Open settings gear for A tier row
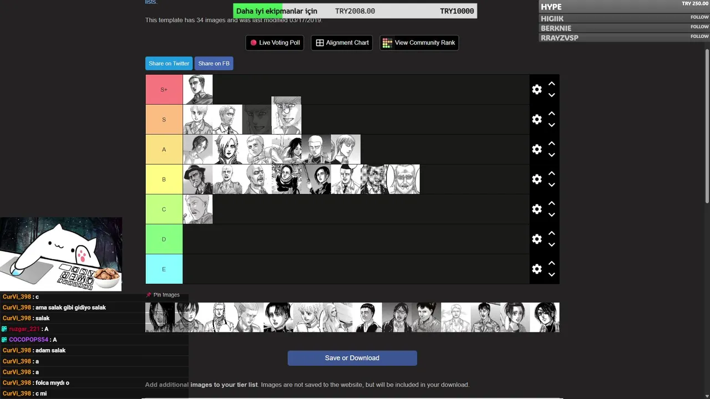 (x=536, y=149)
